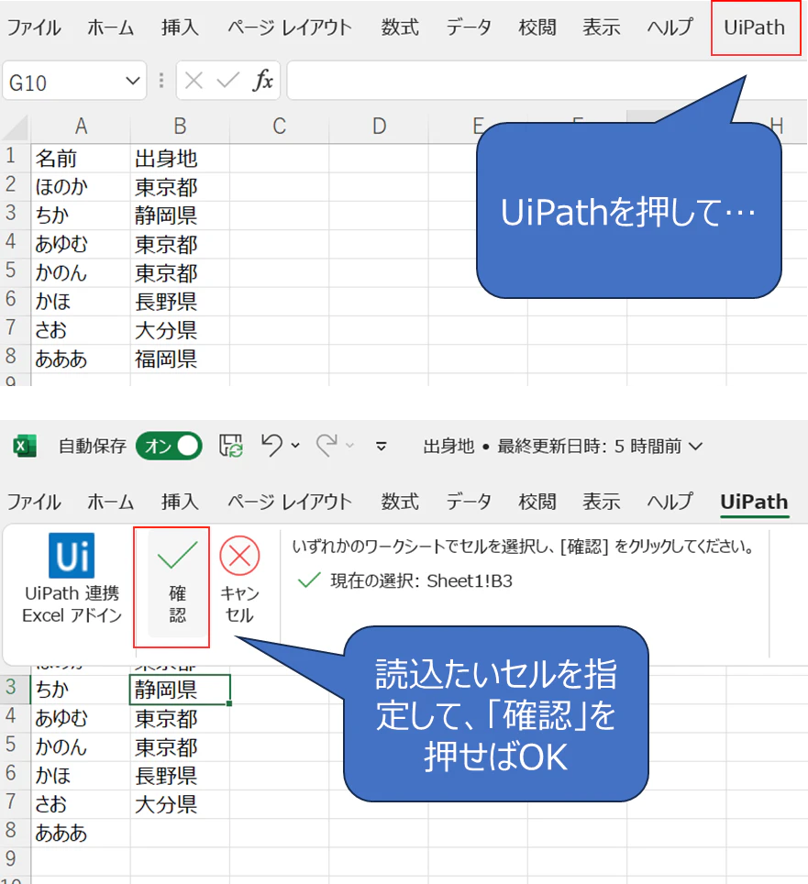Click the select-all corner triangle above row 1
This screenshot has width=808, height=884.
tap(16, 127)
